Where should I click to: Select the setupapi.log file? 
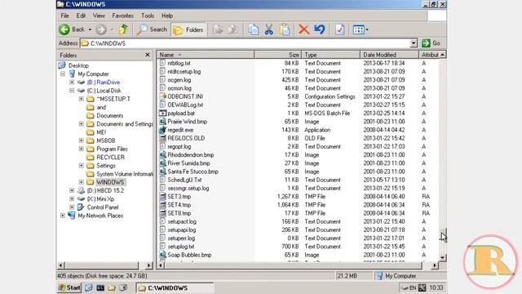click(181, 230)
